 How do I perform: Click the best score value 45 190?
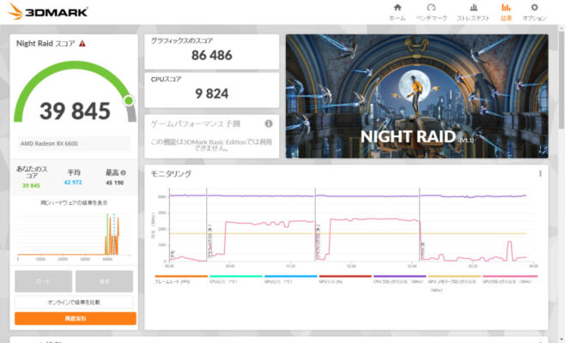pos(114,183)
